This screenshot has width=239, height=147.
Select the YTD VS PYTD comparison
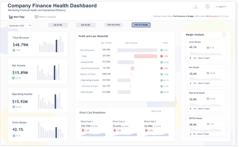[113, 25]
